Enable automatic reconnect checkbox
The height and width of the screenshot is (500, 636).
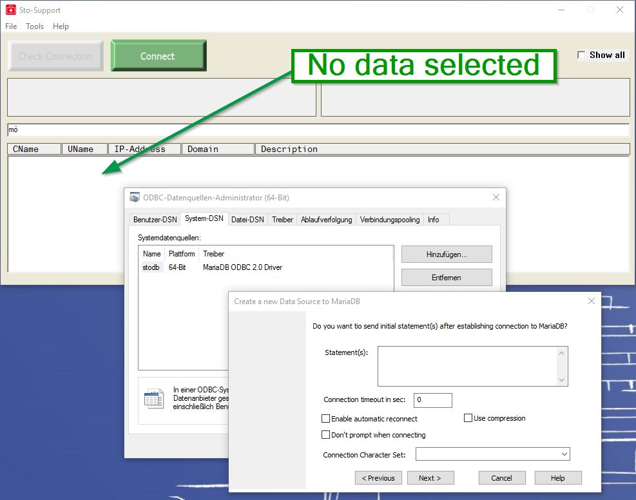[x=326, y=419]
